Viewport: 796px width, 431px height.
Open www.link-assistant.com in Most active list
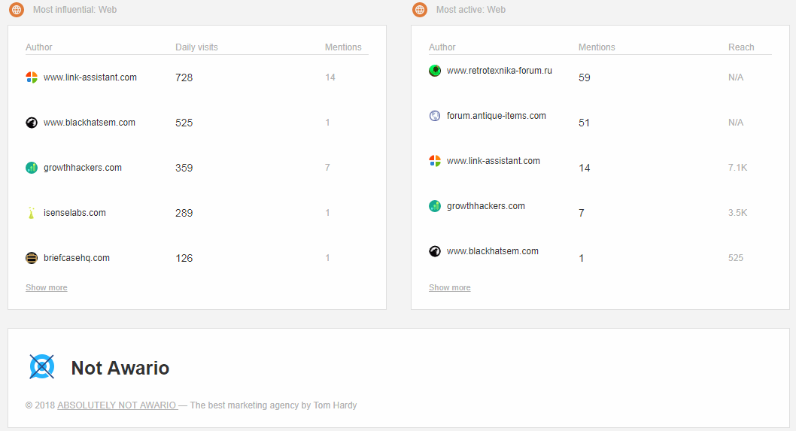pyautogui.click(x=493, y=161)
